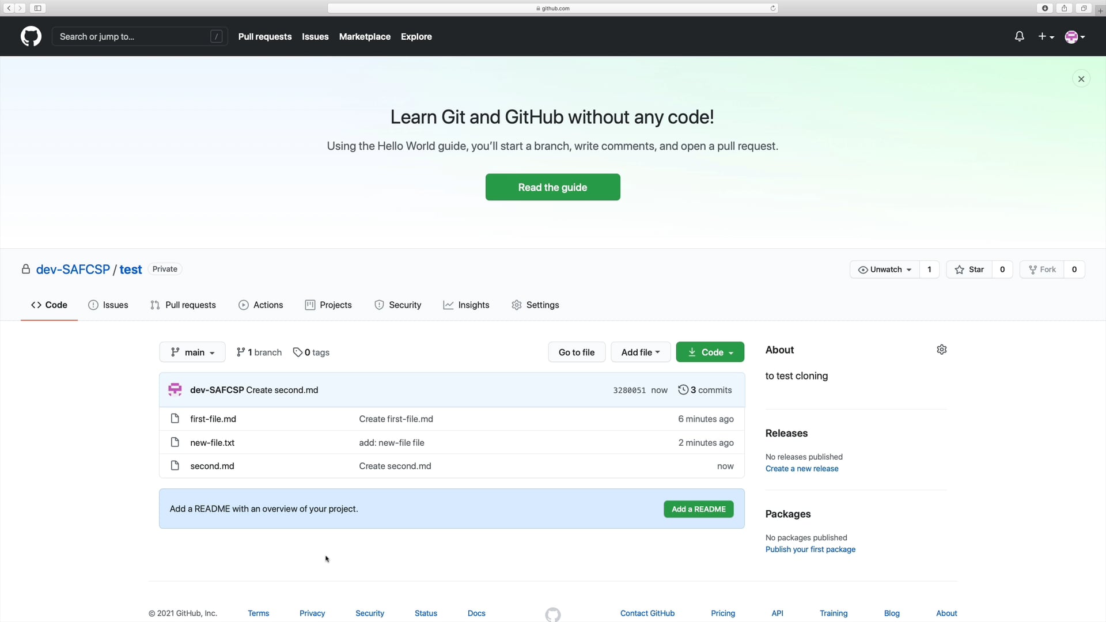This screenshot has width=1106, height=622.
Task: Click the Go to file button
Action: point(577,352)
